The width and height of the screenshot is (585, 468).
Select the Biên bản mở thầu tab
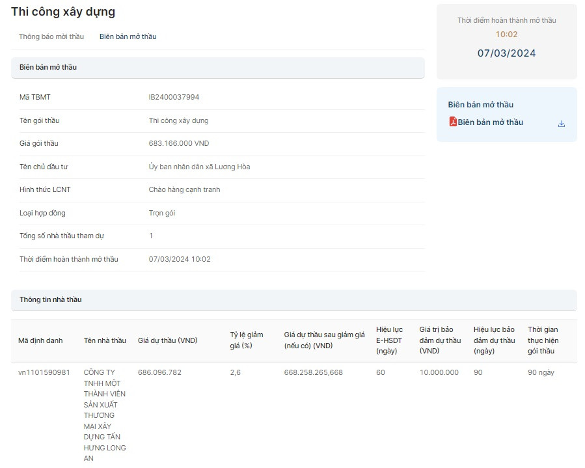128,36
